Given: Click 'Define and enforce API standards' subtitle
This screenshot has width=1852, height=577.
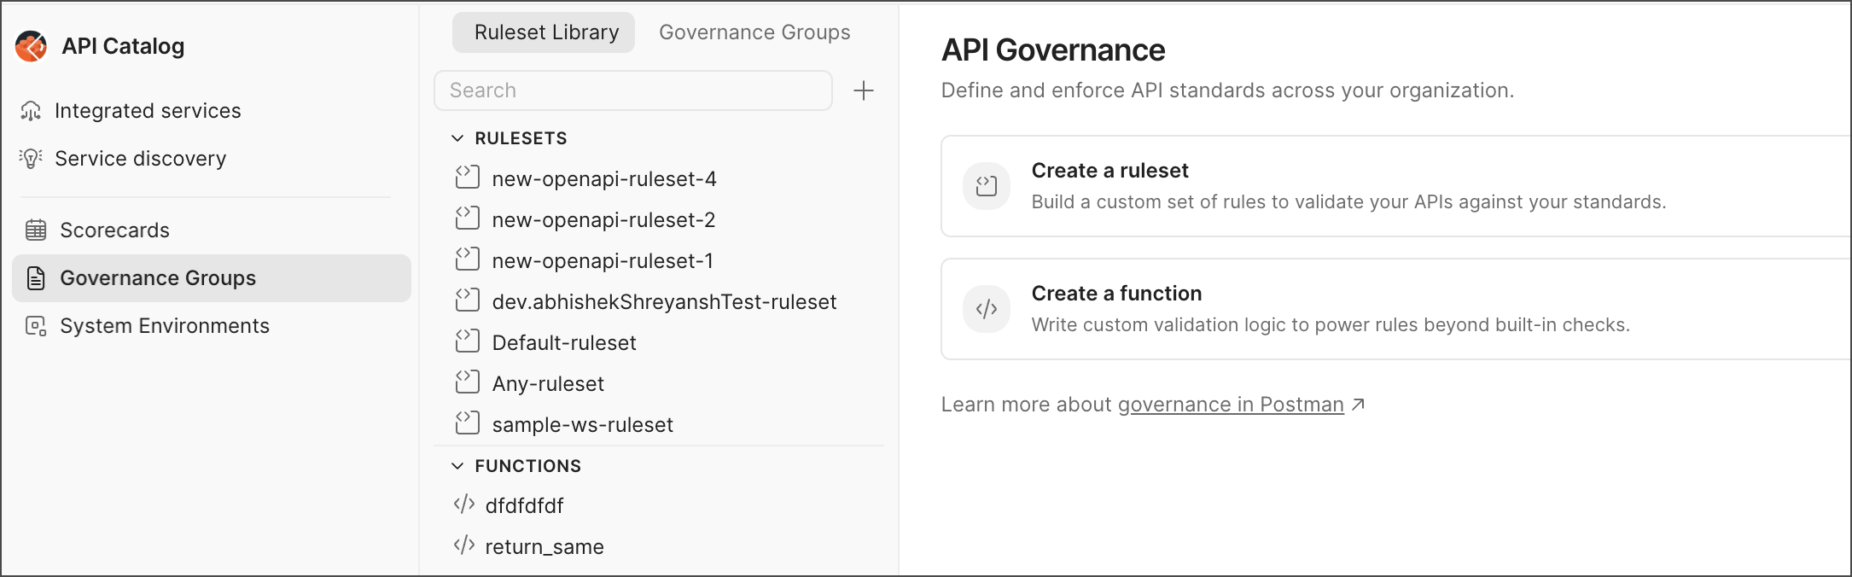Looking at the screenshot, I should (x=1227, y=90).
